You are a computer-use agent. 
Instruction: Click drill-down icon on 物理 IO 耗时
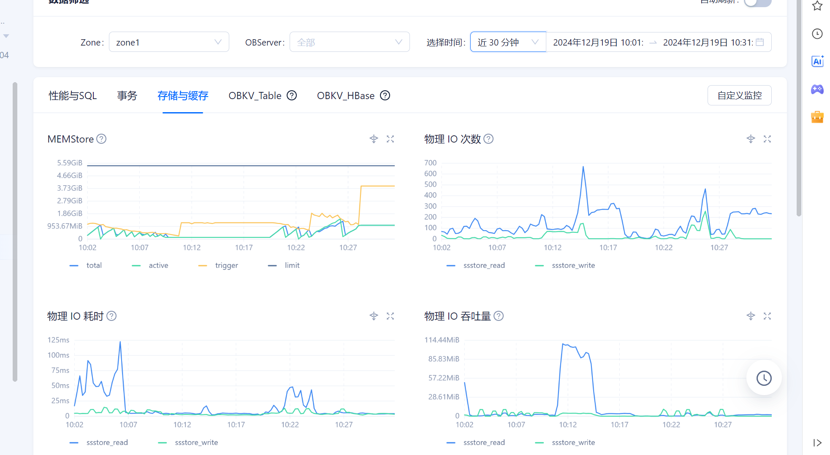pyautogui.click(x=374, y=316)
